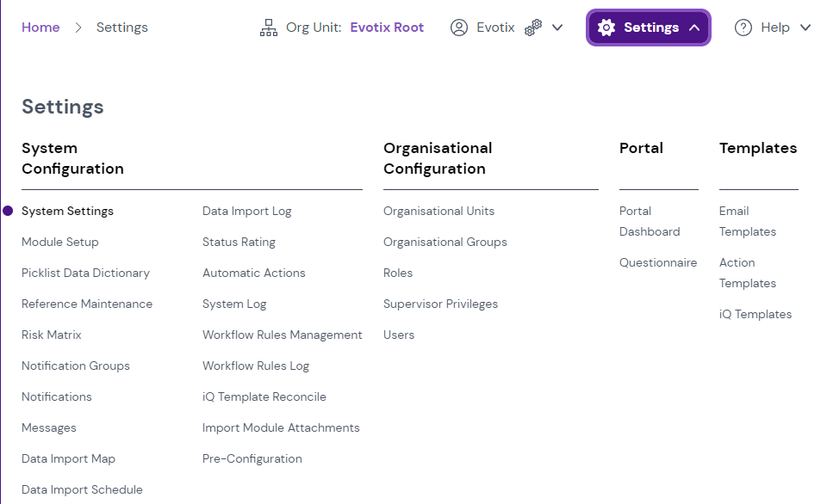Click the user profile avatar icon
The height and width of the screenshot is (504, 827).
tap(459, 28)
